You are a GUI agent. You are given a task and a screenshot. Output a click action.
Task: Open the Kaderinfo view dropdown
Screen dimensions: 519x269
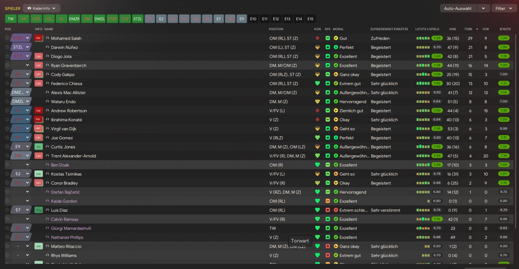pyautogui.click(x=42, y=8)
